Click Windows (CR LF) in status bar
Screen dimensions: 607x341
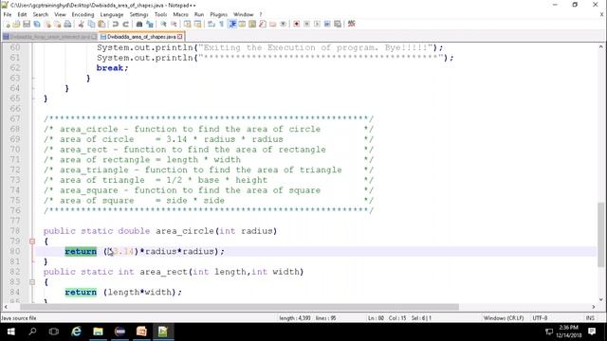(504, 318)
